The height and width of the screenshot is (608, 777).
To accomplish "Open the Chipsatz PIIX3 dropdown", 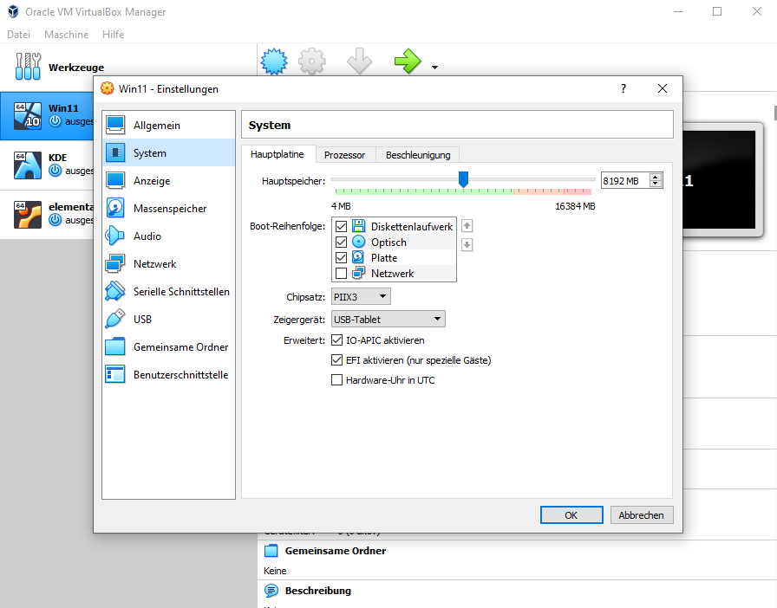I will pos(361,296).
